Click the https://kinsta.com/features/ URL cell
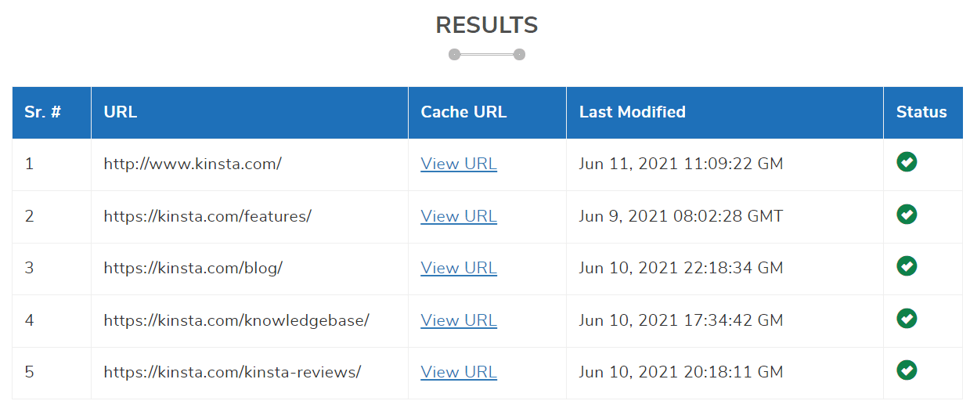Viewport: 970px width, 408px height. click(x=207, y=216)
